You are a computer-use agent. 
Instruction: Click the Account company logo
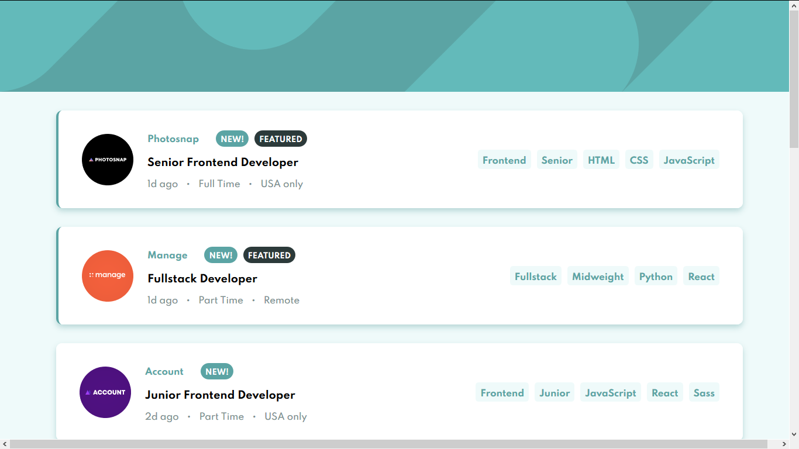[x=105, y=392]
